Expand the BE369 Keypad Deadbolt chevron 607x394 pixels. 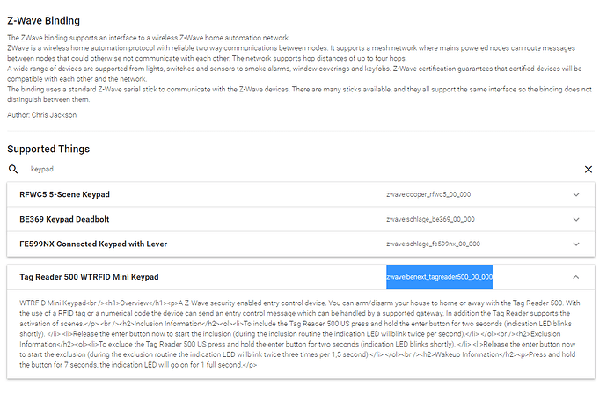pos(576,220)
